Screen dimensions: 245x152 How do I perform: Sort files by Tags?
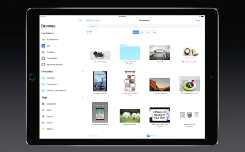click(154, 32)
